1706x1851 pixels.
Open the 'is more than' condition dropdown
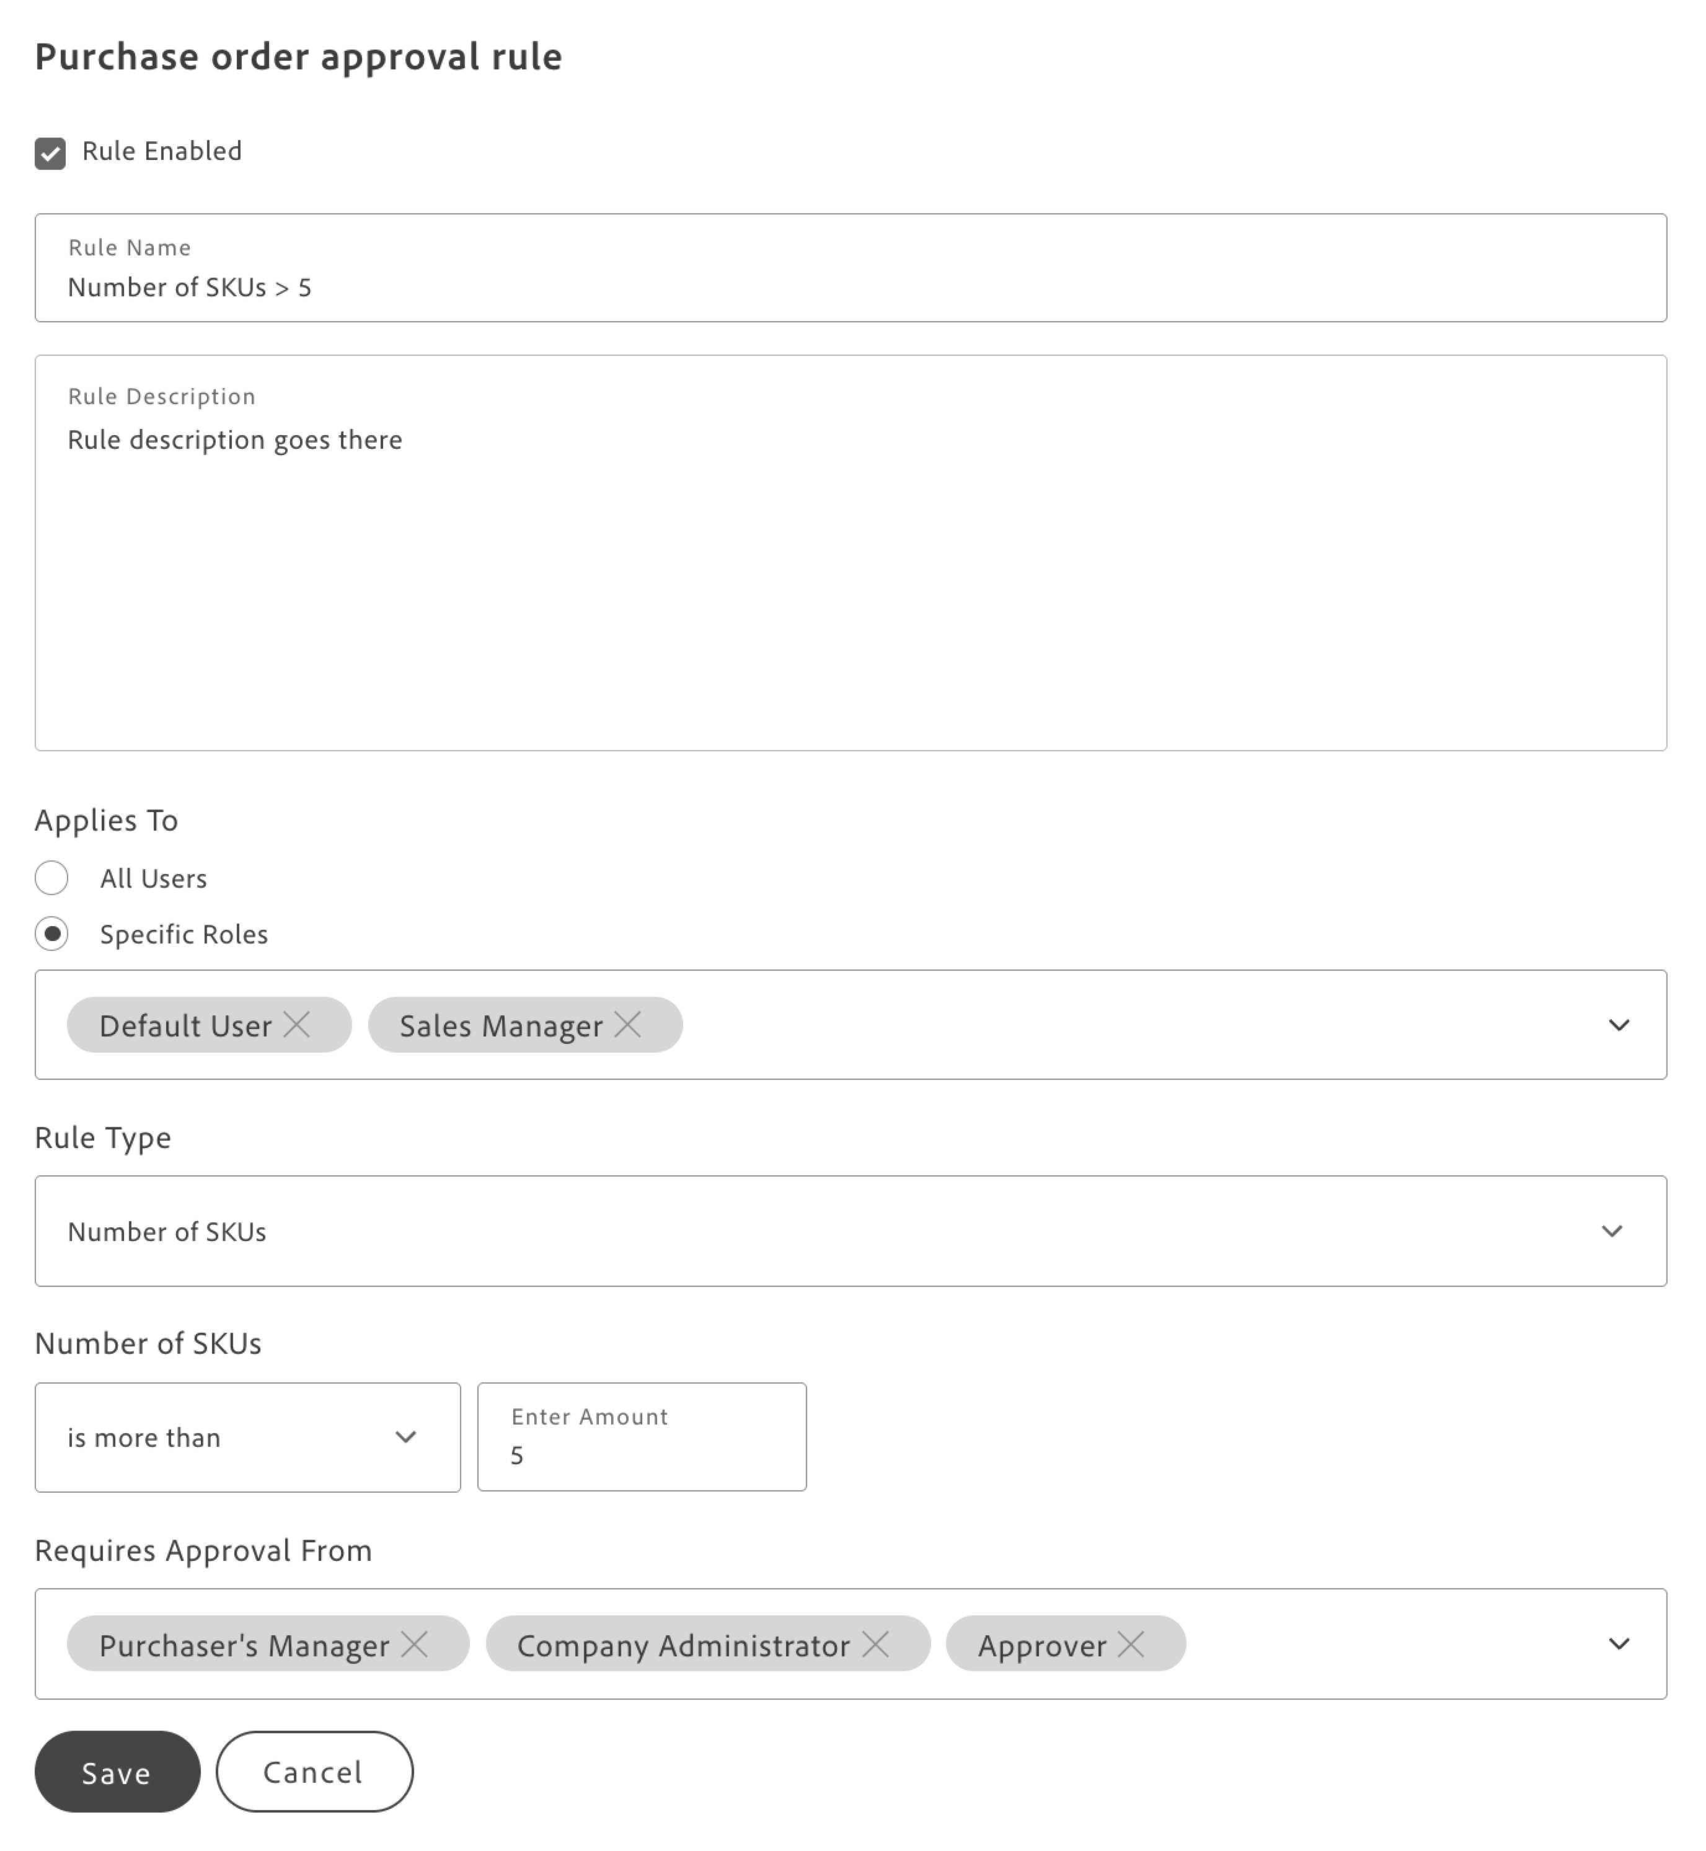click(x=406, y=1436)
